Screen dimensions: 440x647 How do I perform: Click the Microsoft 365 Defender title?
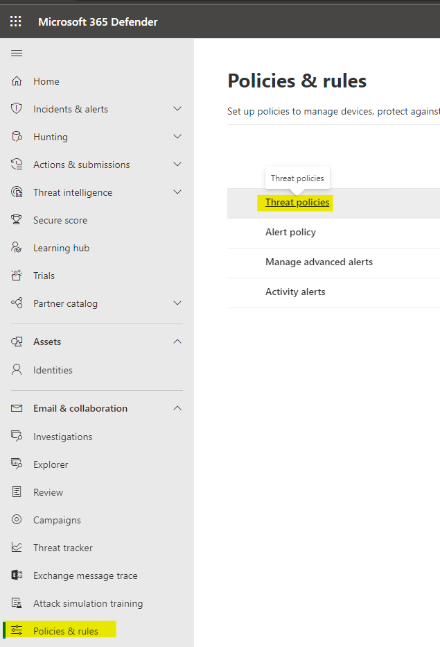click(x=98, y=22)
